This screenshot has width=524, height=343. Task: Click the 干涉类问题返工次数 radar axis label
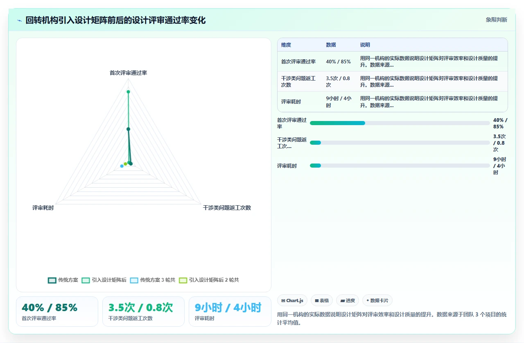(227, 208)
